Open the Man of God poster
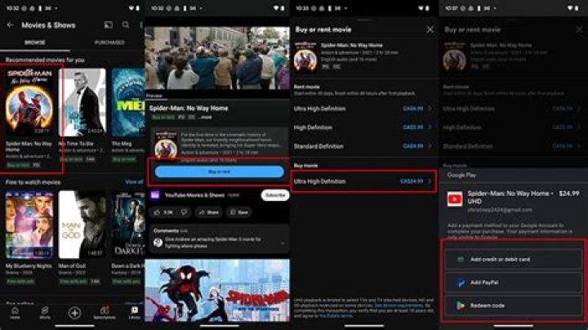The height and width of the screenshot is (330, 588). click(82, 225)
